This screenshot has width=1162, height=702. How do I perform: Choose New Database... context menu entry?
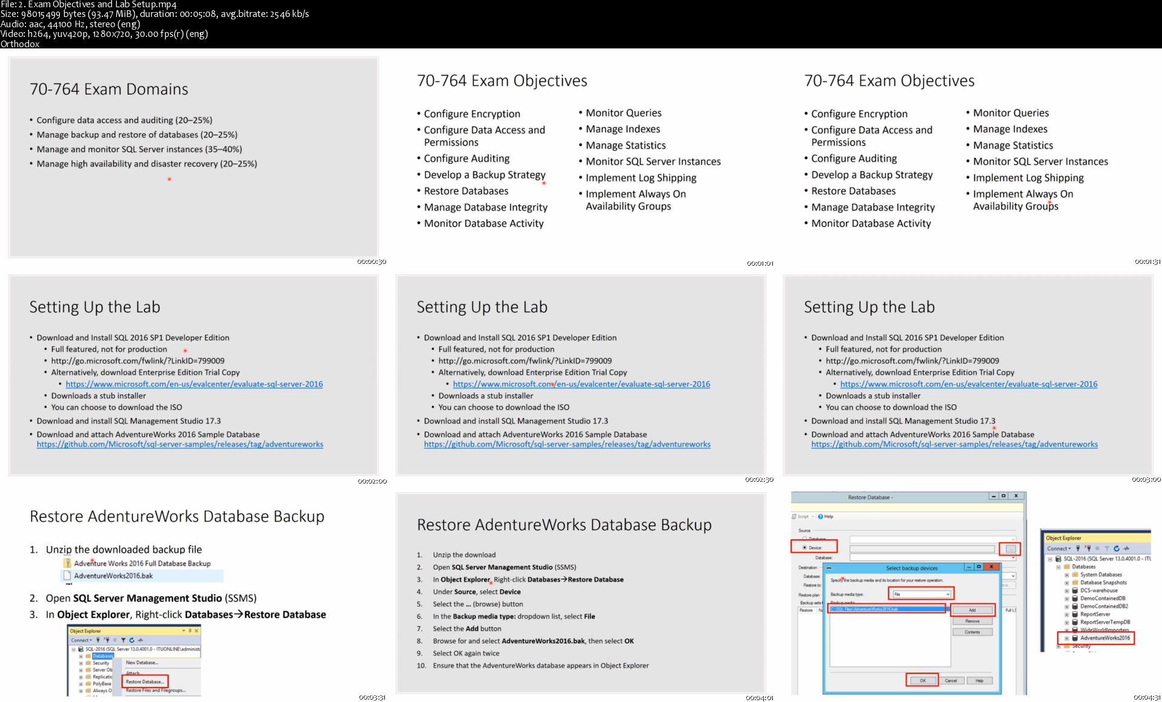(142, 663)
